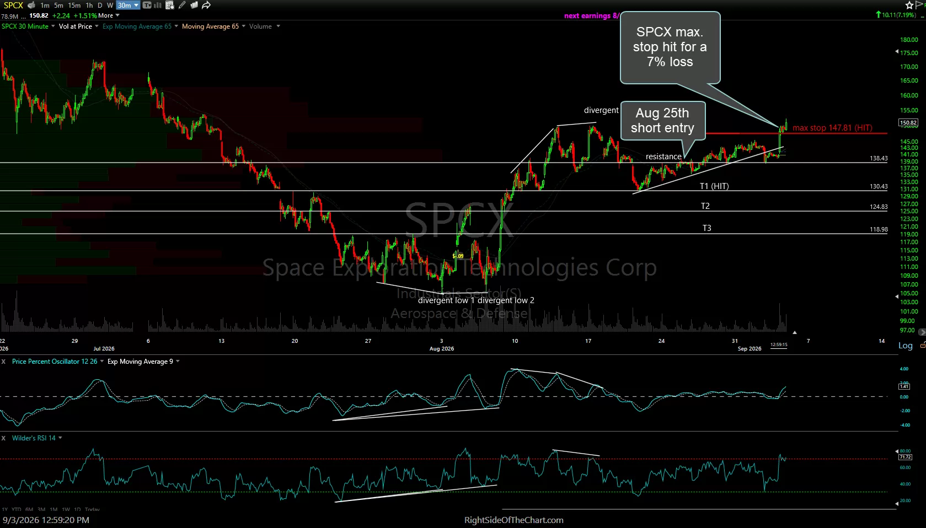Click the 130.43 price level label
Image resolution: width=926 pixels, height=528 pixels.
[x=879, y=186]
